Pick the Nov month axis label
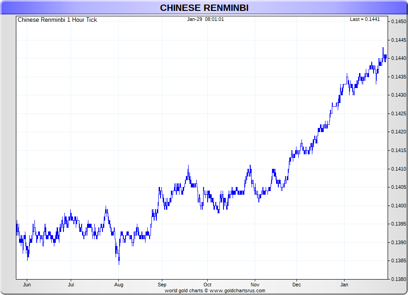The height and width of the screenshot is (295, 408). (x=255, y=285)
